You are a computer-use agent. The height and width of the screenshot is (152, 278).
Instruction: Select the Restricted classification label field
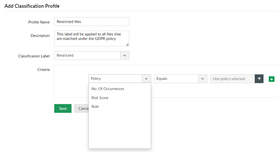[87, 56]
